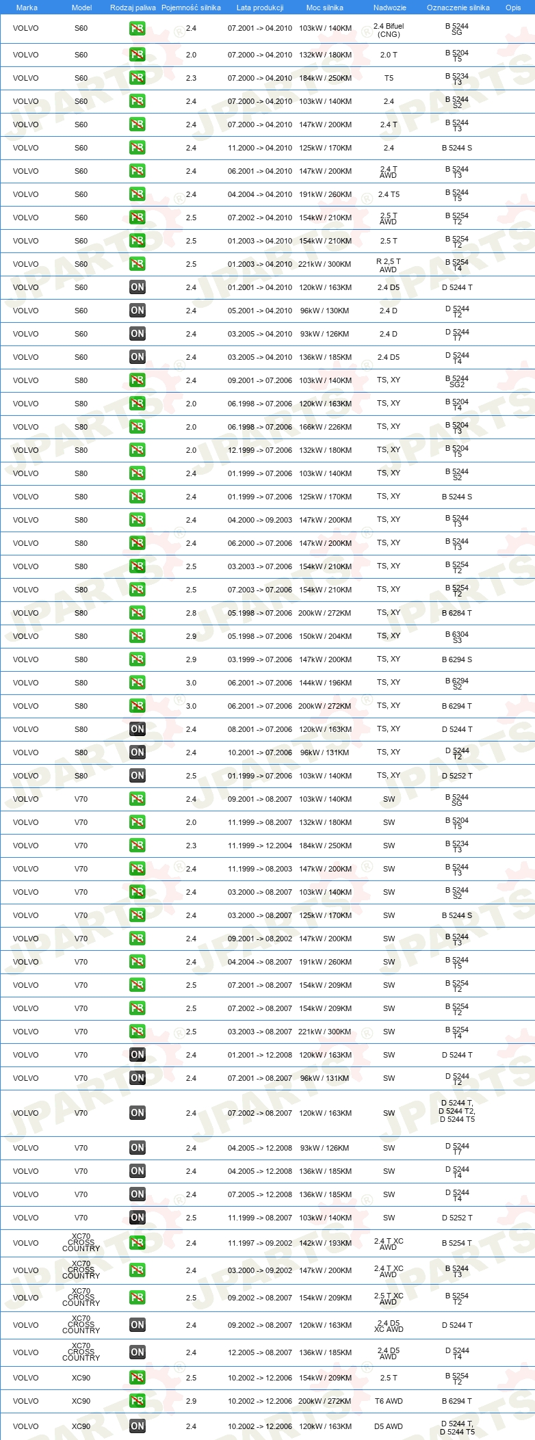535x1440 pixels.
Task: Click diesel ON icon for XC90 D5 AWD
Action: coord(138,1426)
